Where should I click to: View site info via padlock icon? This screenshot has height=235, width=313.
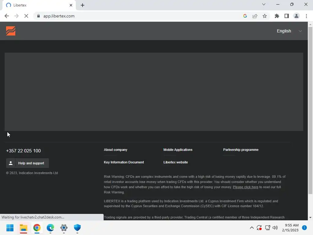coord(39,16)
